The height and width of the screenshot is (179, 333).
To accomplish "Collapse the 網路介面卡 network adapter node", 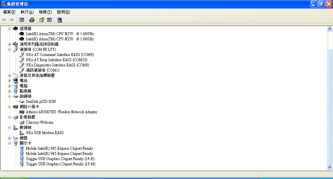I will tap(9, 107).
